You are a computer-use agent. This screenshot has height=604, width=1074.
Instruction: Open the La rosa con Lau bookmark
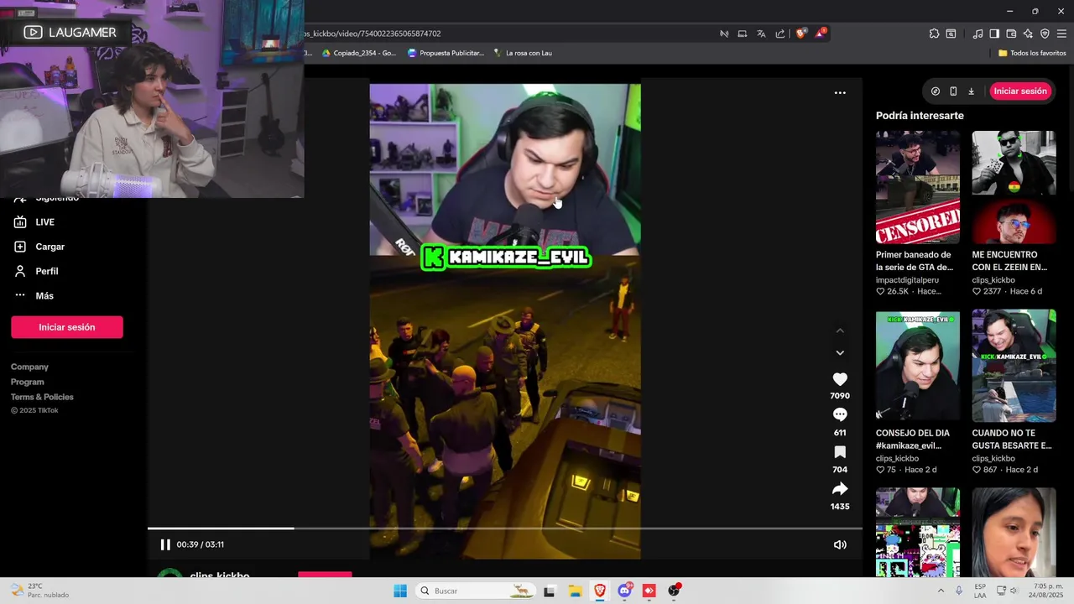point(523,53)
